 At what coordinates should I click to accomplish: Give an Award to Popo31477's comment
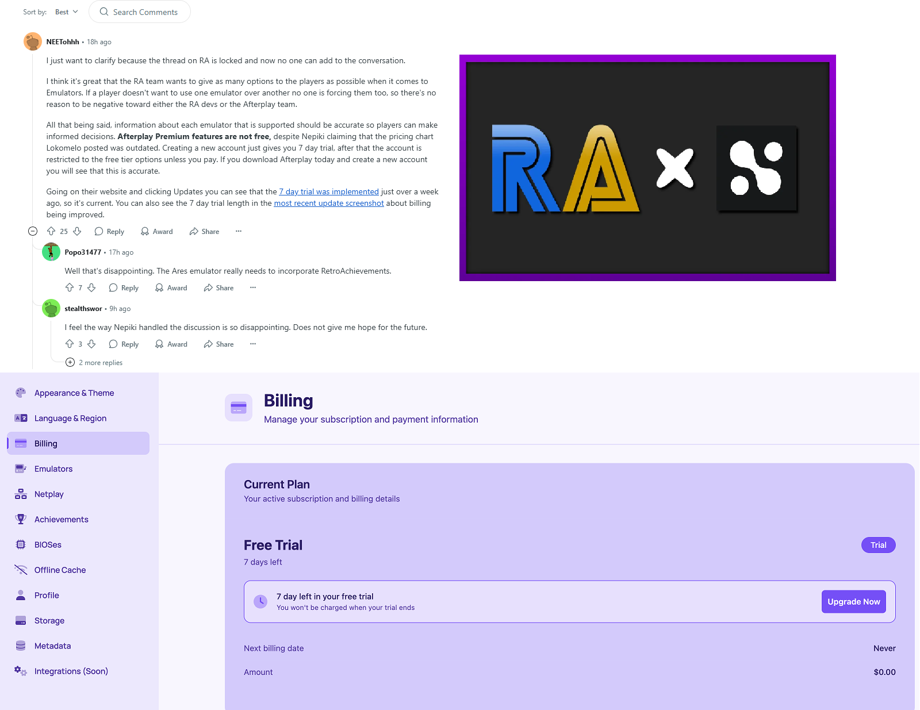(x=171, y=288)
